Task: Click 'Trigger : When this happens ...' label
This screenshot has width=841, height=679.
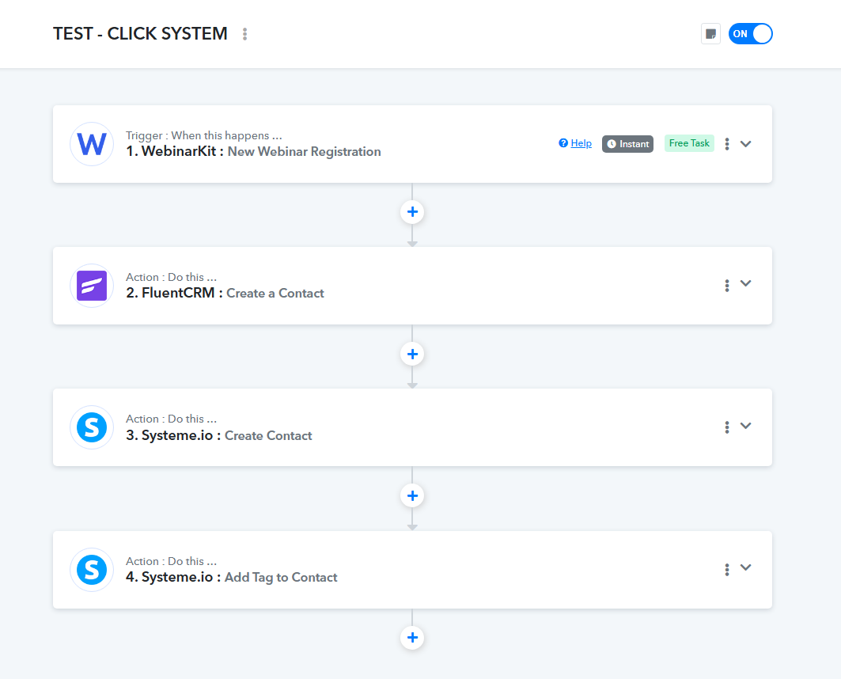Action: tap(204, 135)
